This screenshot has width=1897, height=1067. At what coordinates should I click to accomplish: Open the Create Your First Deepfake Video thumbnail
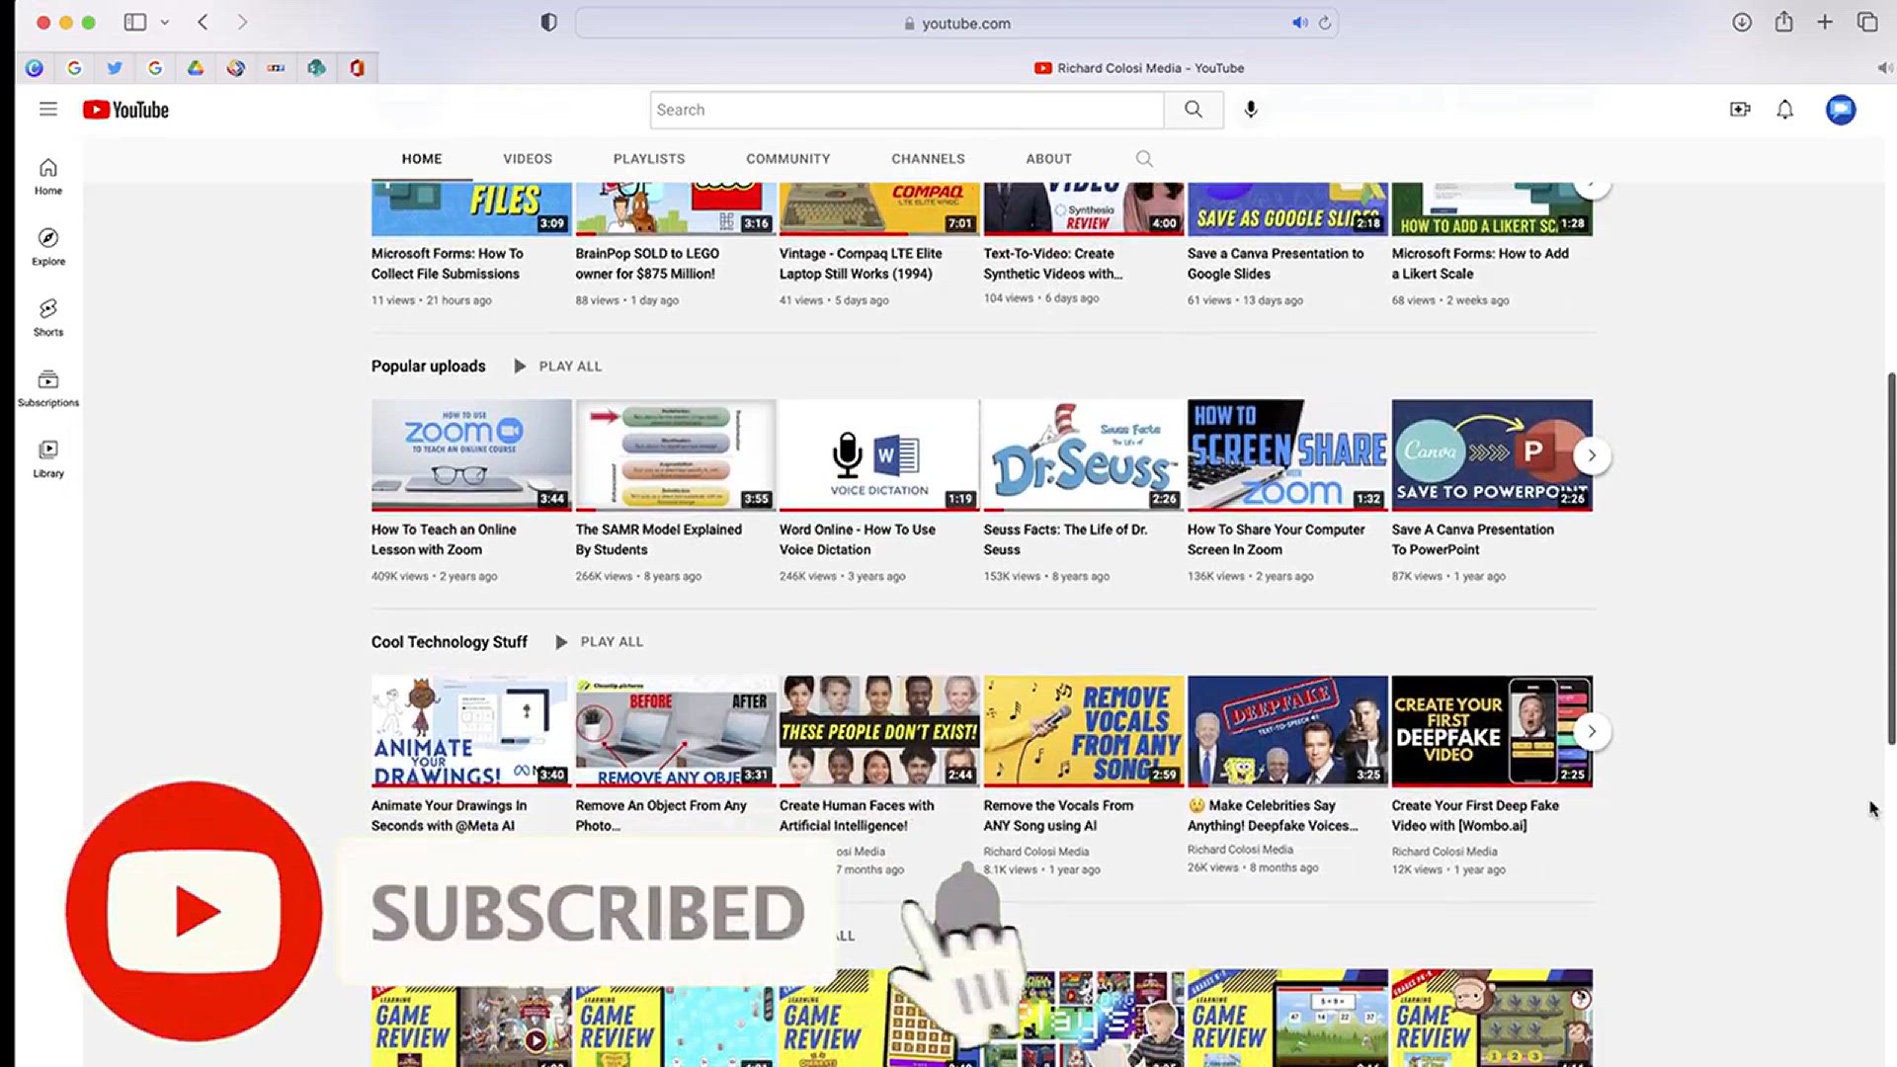pos(1491,731)
